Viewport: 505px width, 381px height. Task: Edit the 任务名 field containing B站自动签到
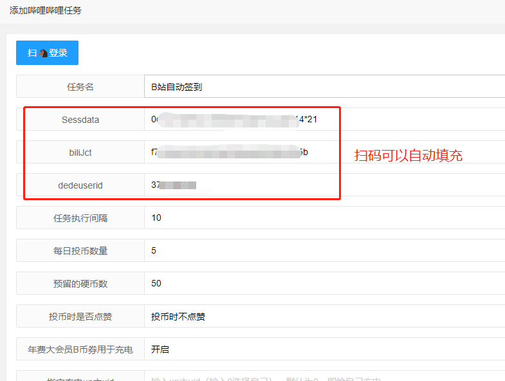[x=325, y=86]
